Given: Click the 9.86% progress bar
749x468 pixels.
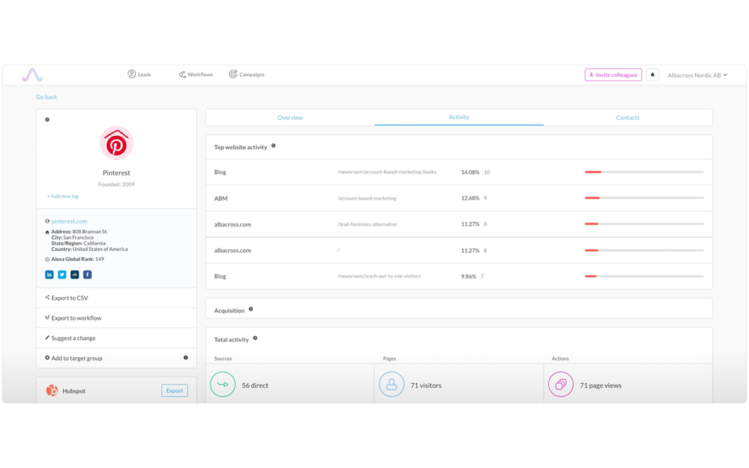Looking at the screenshot, I should (644, 276).
